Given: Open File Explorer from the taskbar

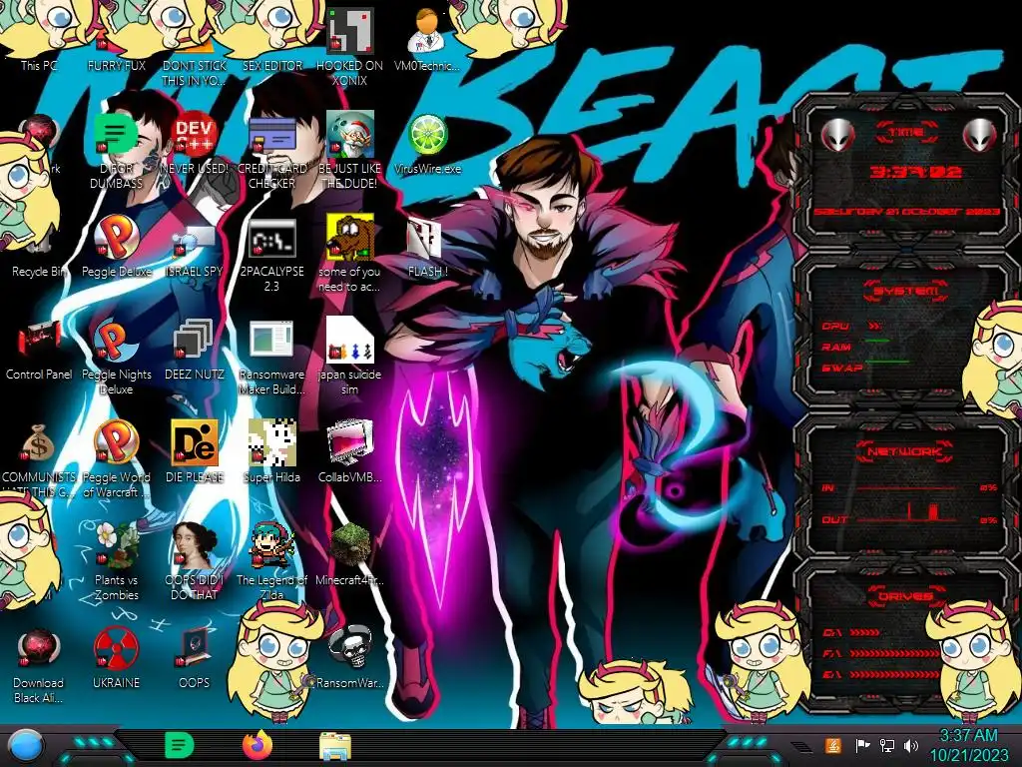Looking at the screenshot, I should tap(335, 746).
